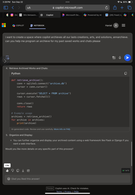Expand the side panel chevron
Screen dimensions: 135x195
(5, 61)
